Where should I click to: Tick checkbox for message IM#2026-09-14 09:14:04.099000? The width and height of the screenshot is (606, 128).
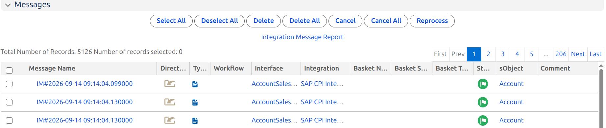tap(9, 84)
